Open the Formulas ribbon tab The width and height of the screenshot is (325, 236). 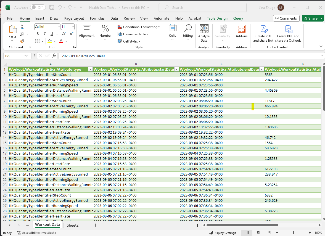click(97, 18)
